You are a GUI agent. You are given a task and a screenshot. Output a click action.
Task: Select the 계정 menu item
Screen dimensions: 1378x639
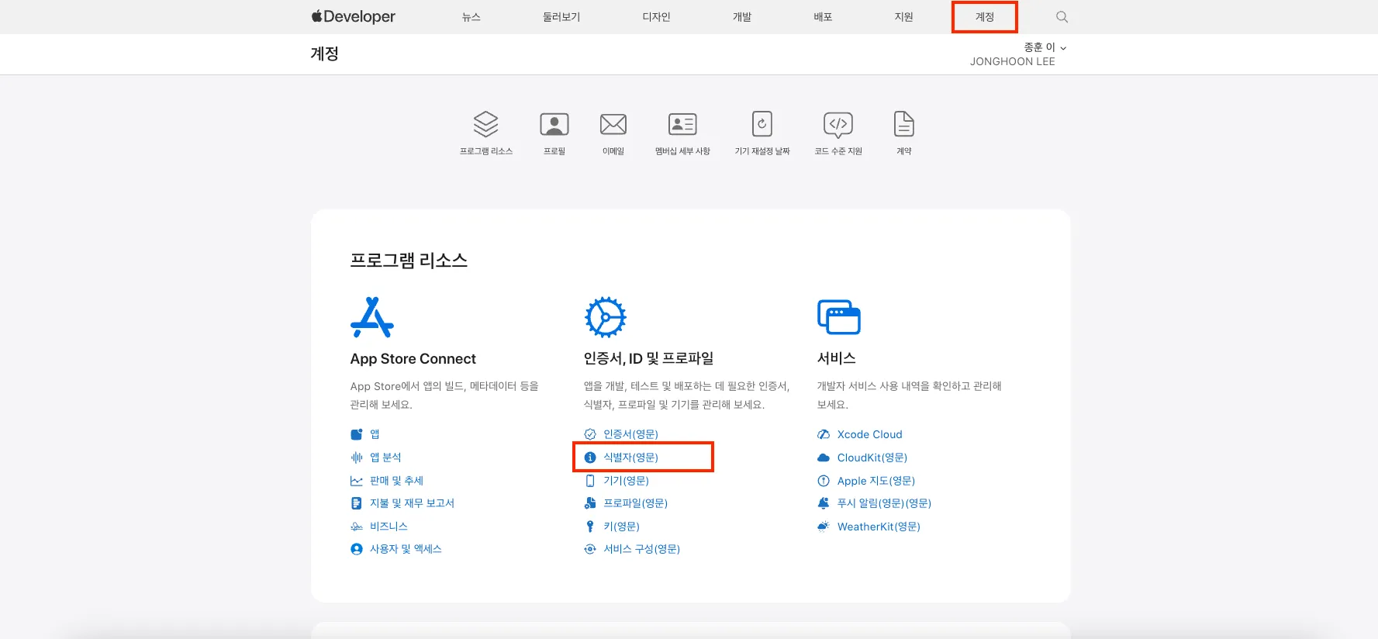click(x=985, y=17)
